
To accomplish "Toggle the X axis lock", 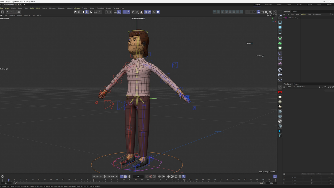I will [x=7, y=12].
